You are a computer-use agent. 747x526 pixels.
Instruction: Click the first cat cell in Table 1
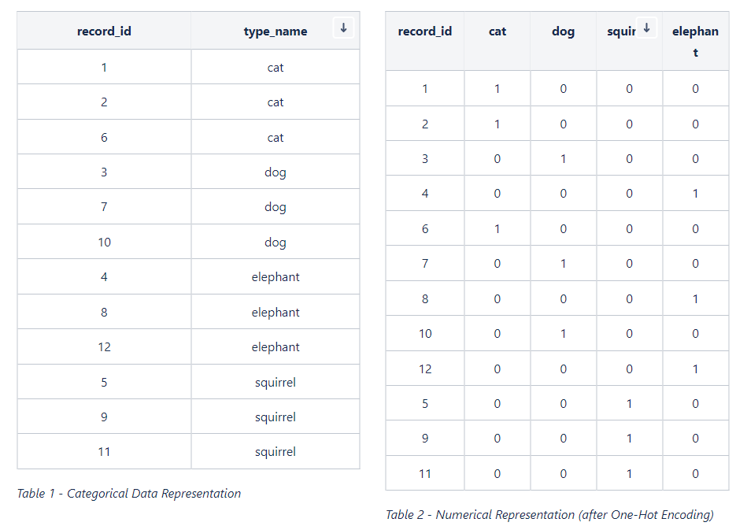click(x=276, y=67)
